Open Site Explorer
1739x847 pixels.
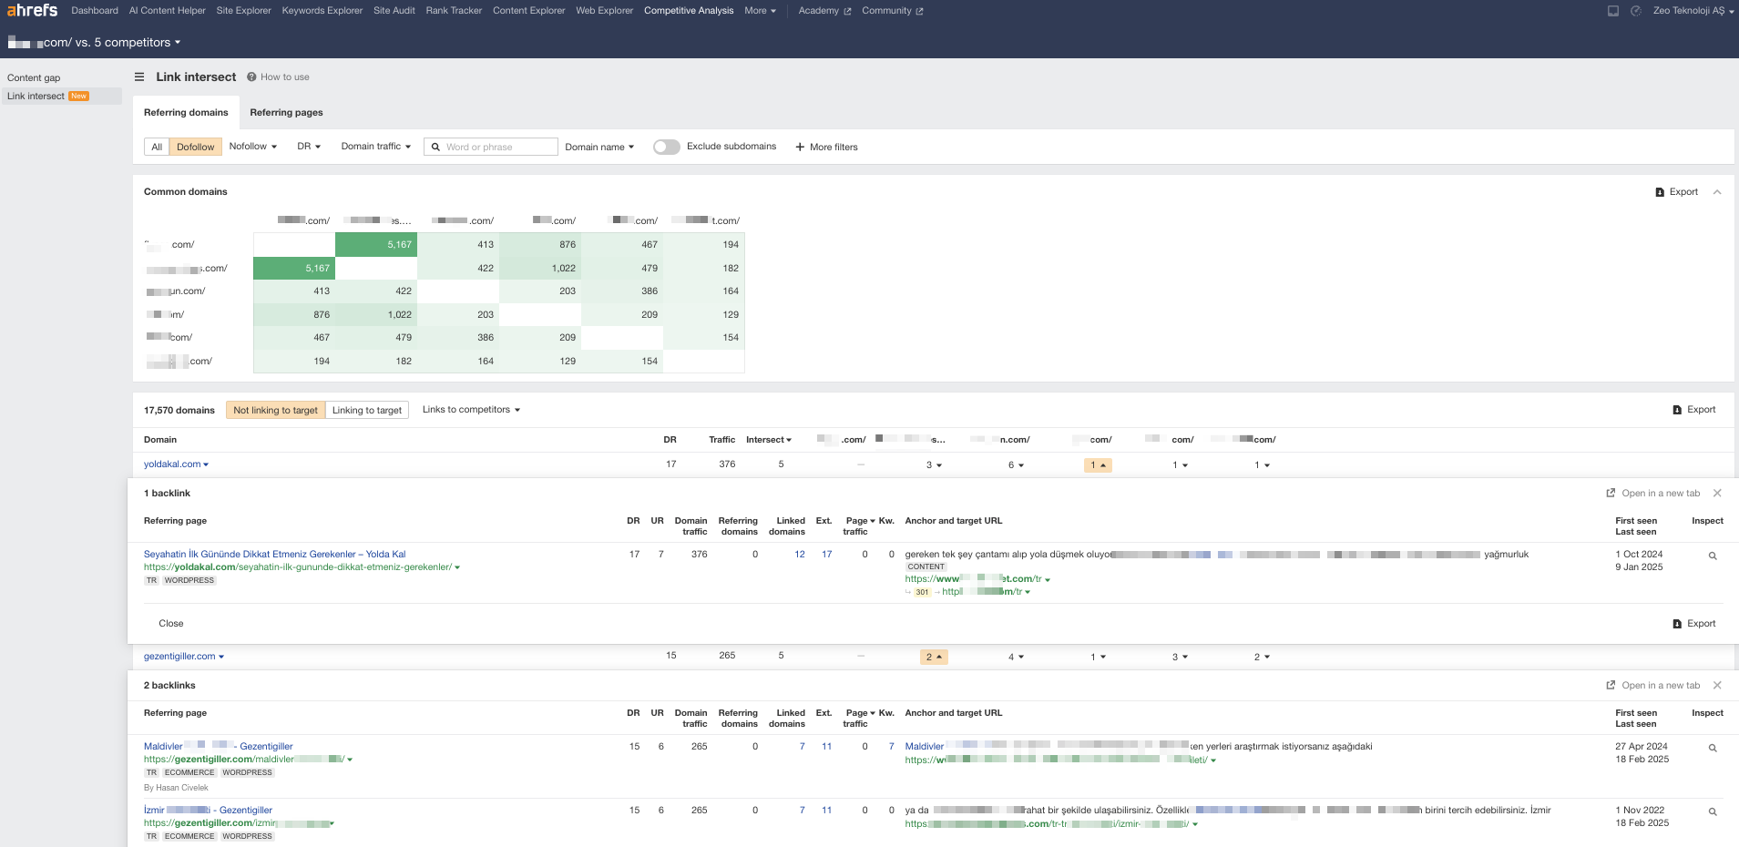[244, 11]
